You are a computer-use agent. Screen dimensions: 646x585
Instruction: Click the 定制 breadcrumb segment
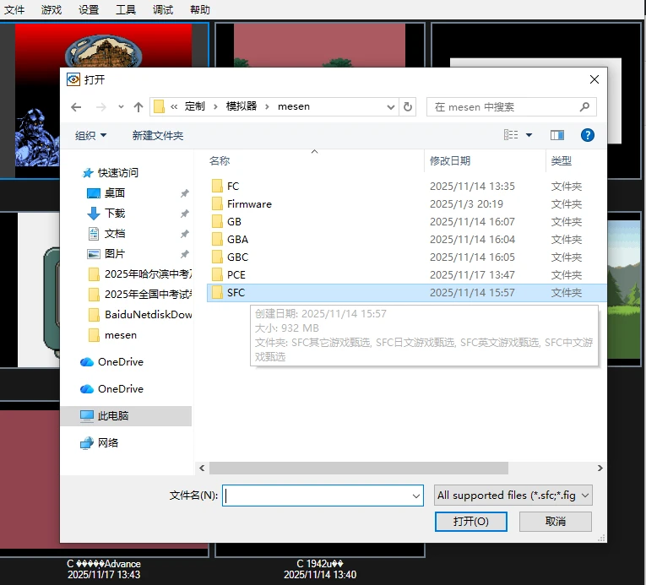pos(194,106)
